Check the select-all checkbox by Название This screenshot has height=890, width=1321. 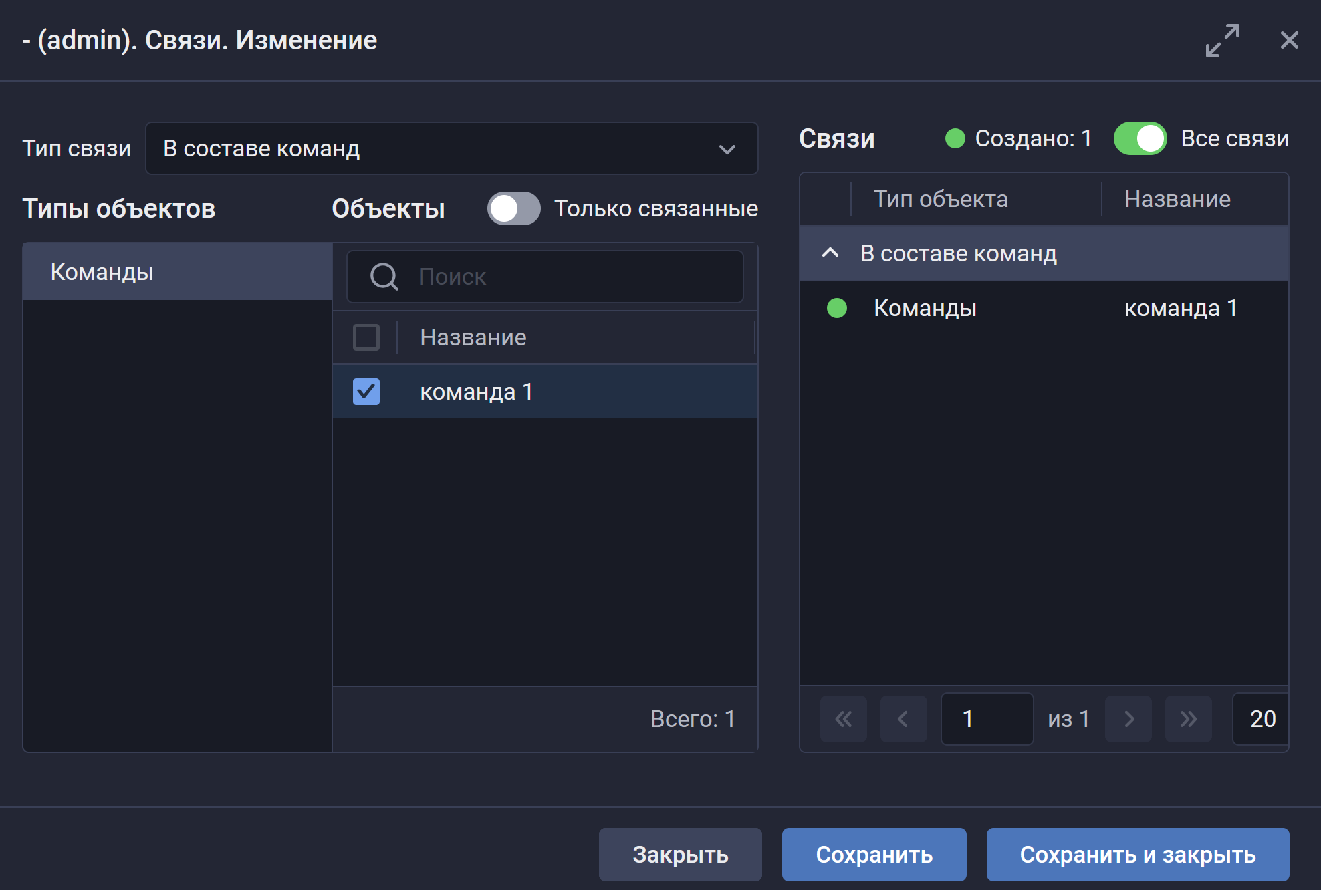click(x=366, y=337)
